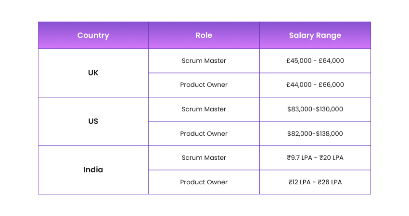Select the £44,000 - £66,000 salary cell
Screen dimensions: 409x216
click(x=315, y=85)
